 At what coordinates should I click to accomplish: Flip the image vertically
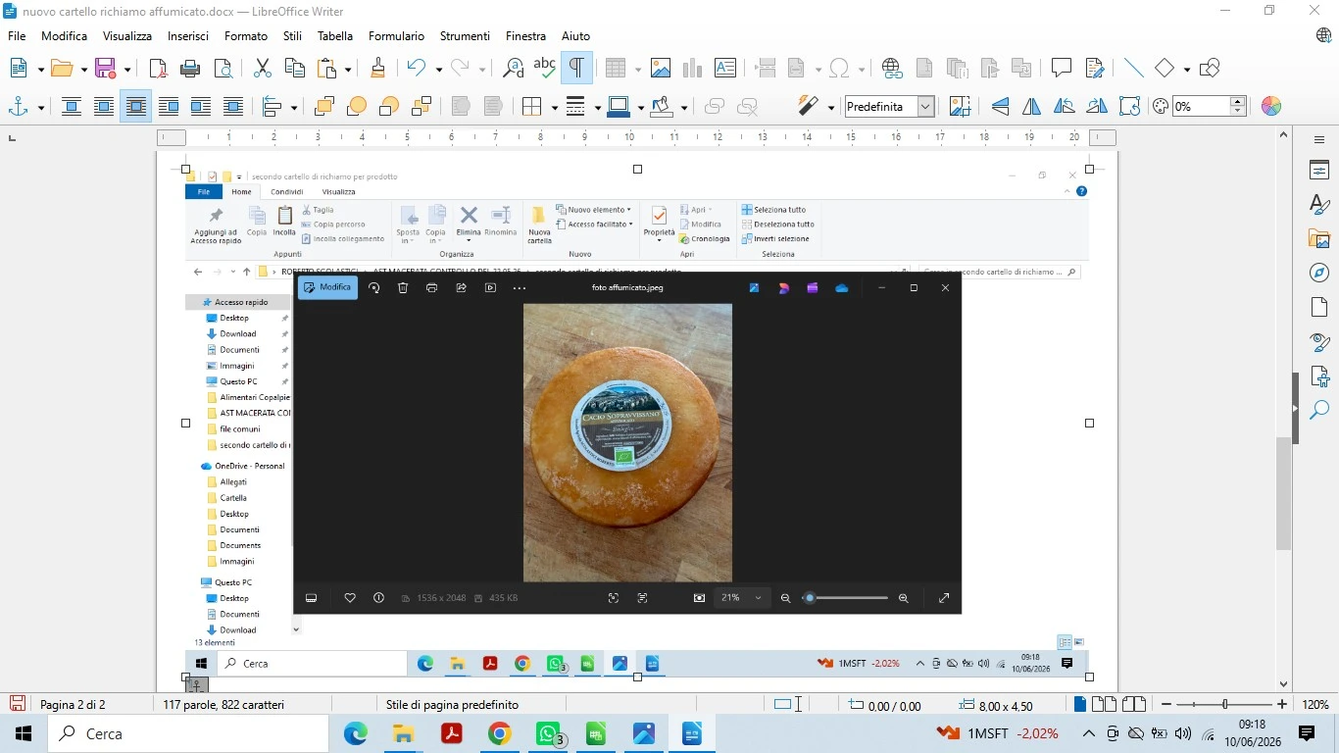1000,106
